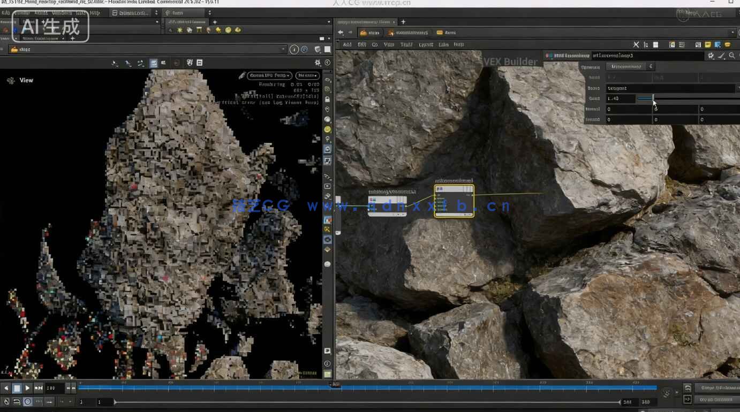The height and width of the screenshot is (412, 740).
Task: Toggle the lock icon in viewport right sidebar
Action: pos(327,100)
